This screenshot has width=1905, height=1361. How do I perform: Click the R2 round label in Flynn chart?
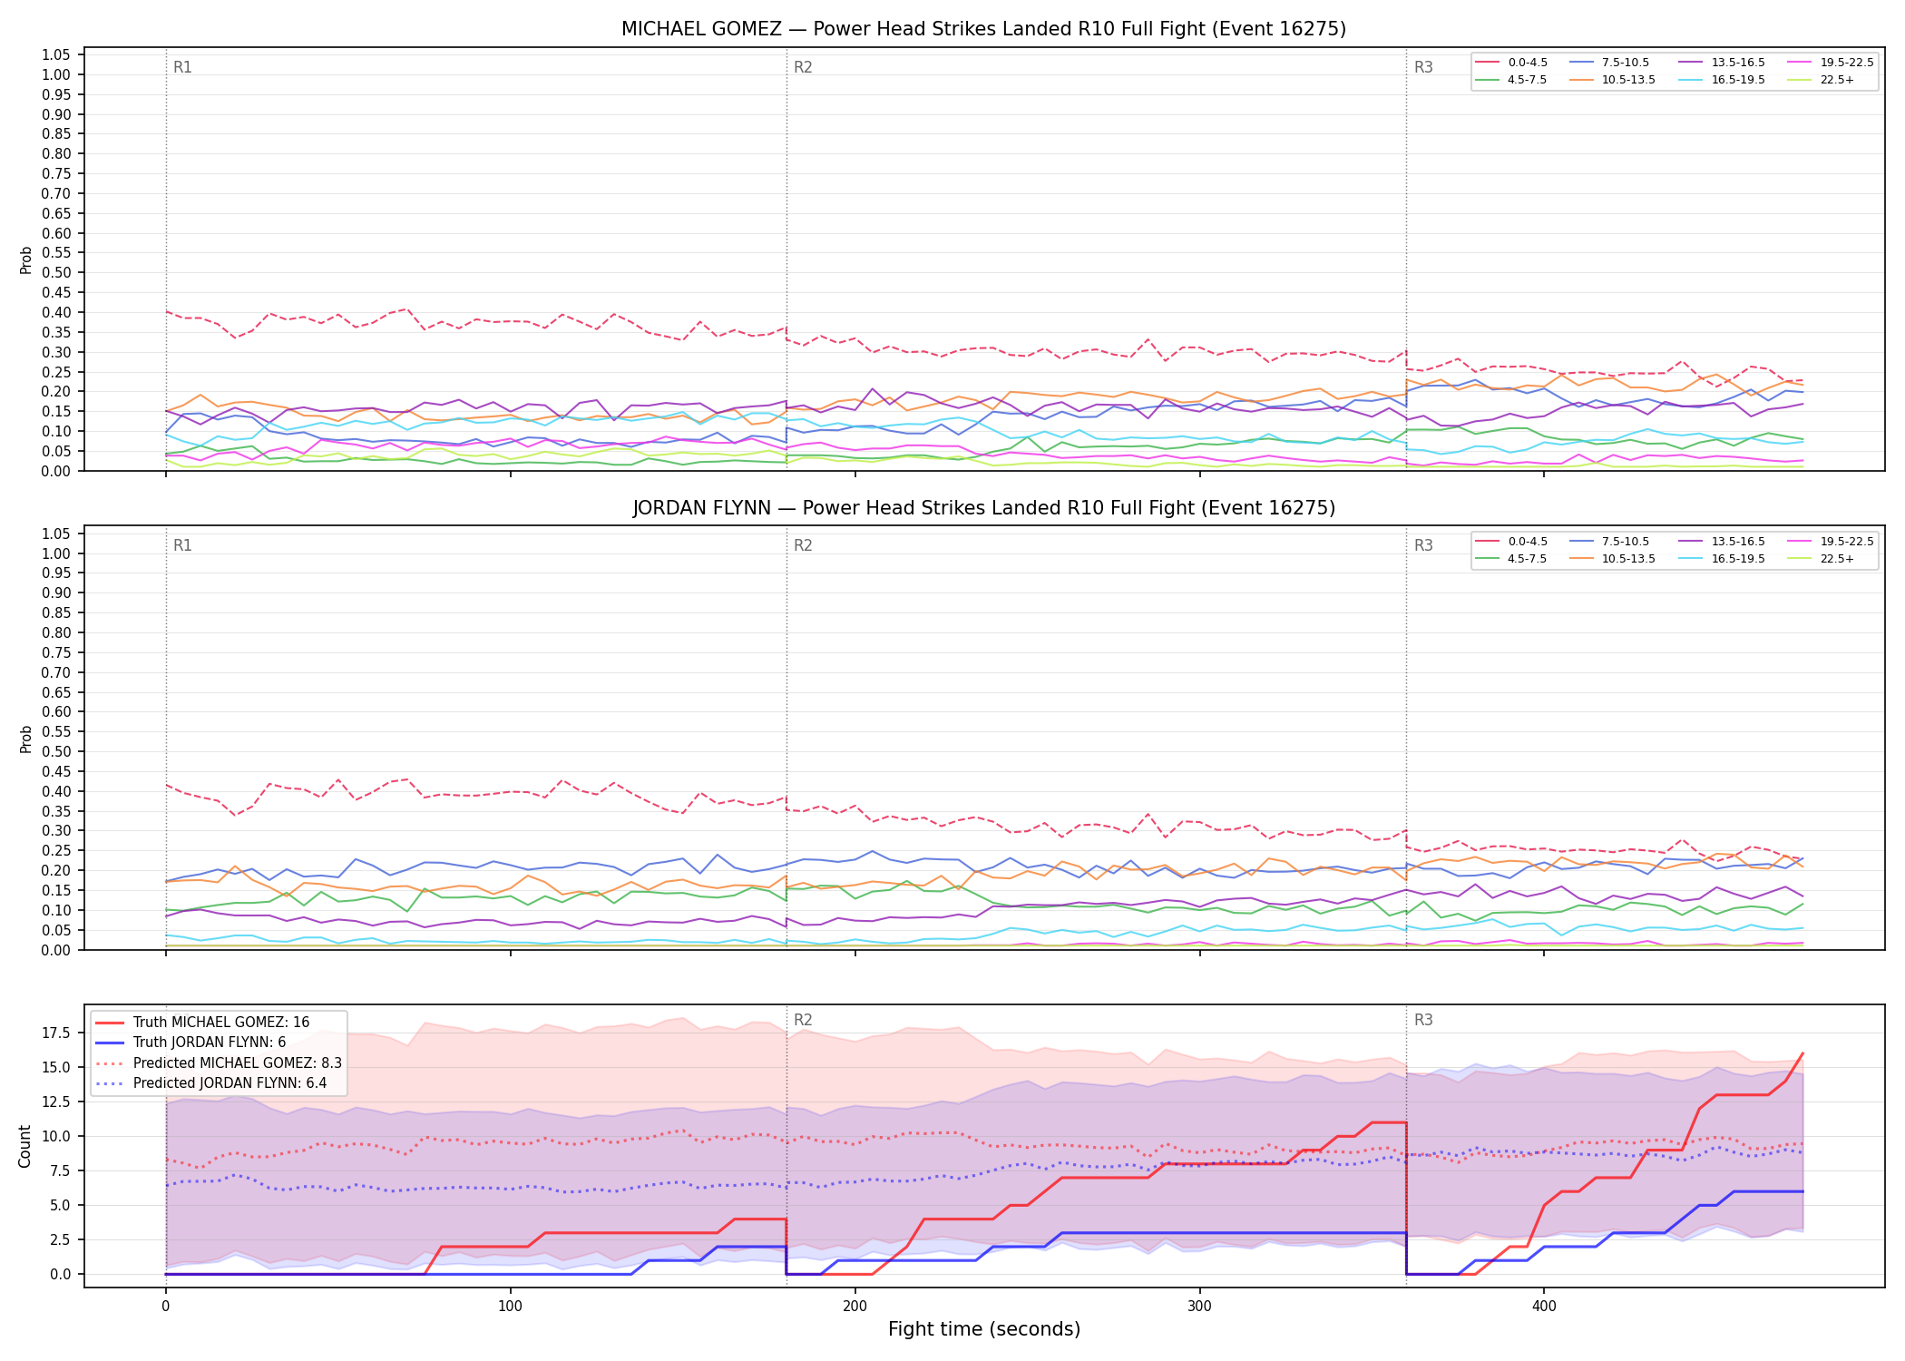pyautogui.click(x=803, y=545)
